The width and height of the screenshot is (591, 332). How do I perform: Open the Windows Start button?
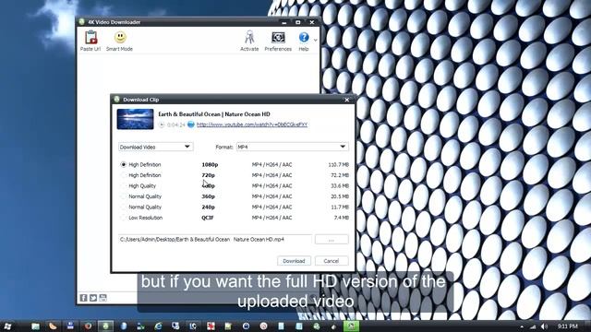(7, 326)
